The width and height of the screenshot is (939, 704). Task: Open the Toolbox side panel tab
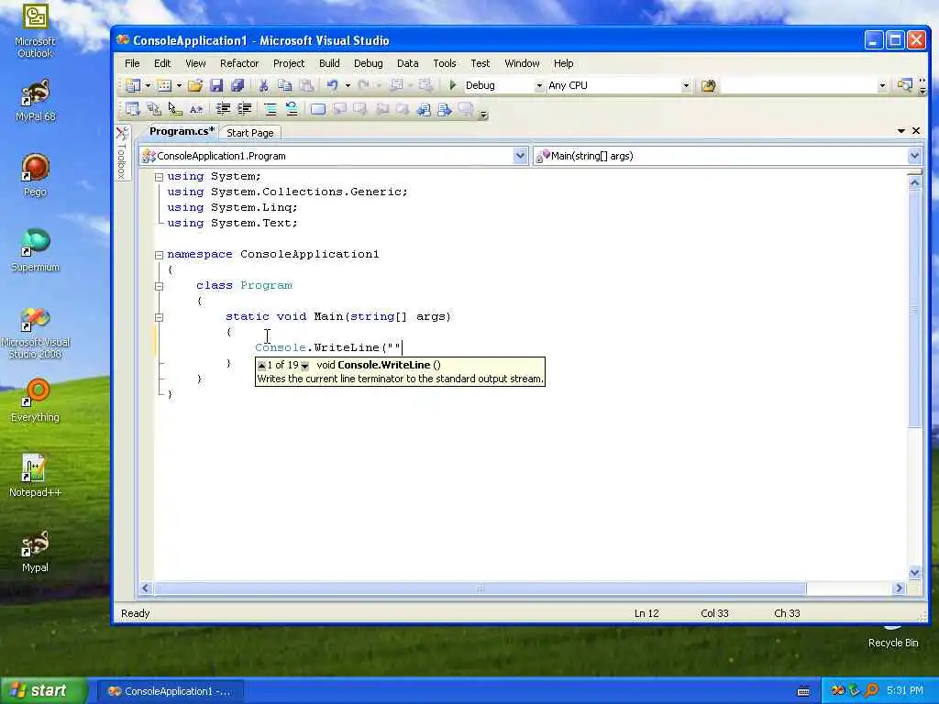tap(122, 154)
